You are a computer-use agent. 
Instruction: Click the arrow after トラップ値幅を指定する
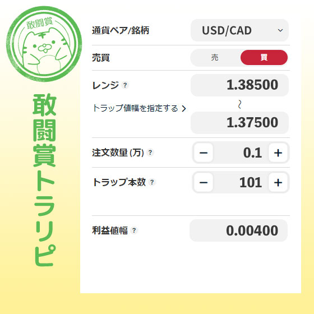tap(184, 109)
